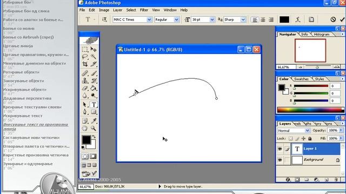Screen dimensions: 346x194
Task: Select the Slice tool
Action: pyautogui.click(x=94, y=64)
